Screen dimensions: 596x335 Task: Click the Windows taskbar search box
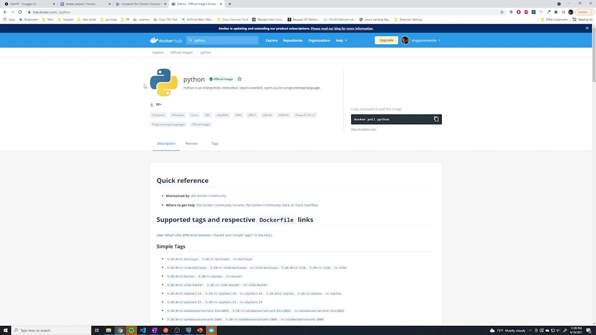(50, 330)
